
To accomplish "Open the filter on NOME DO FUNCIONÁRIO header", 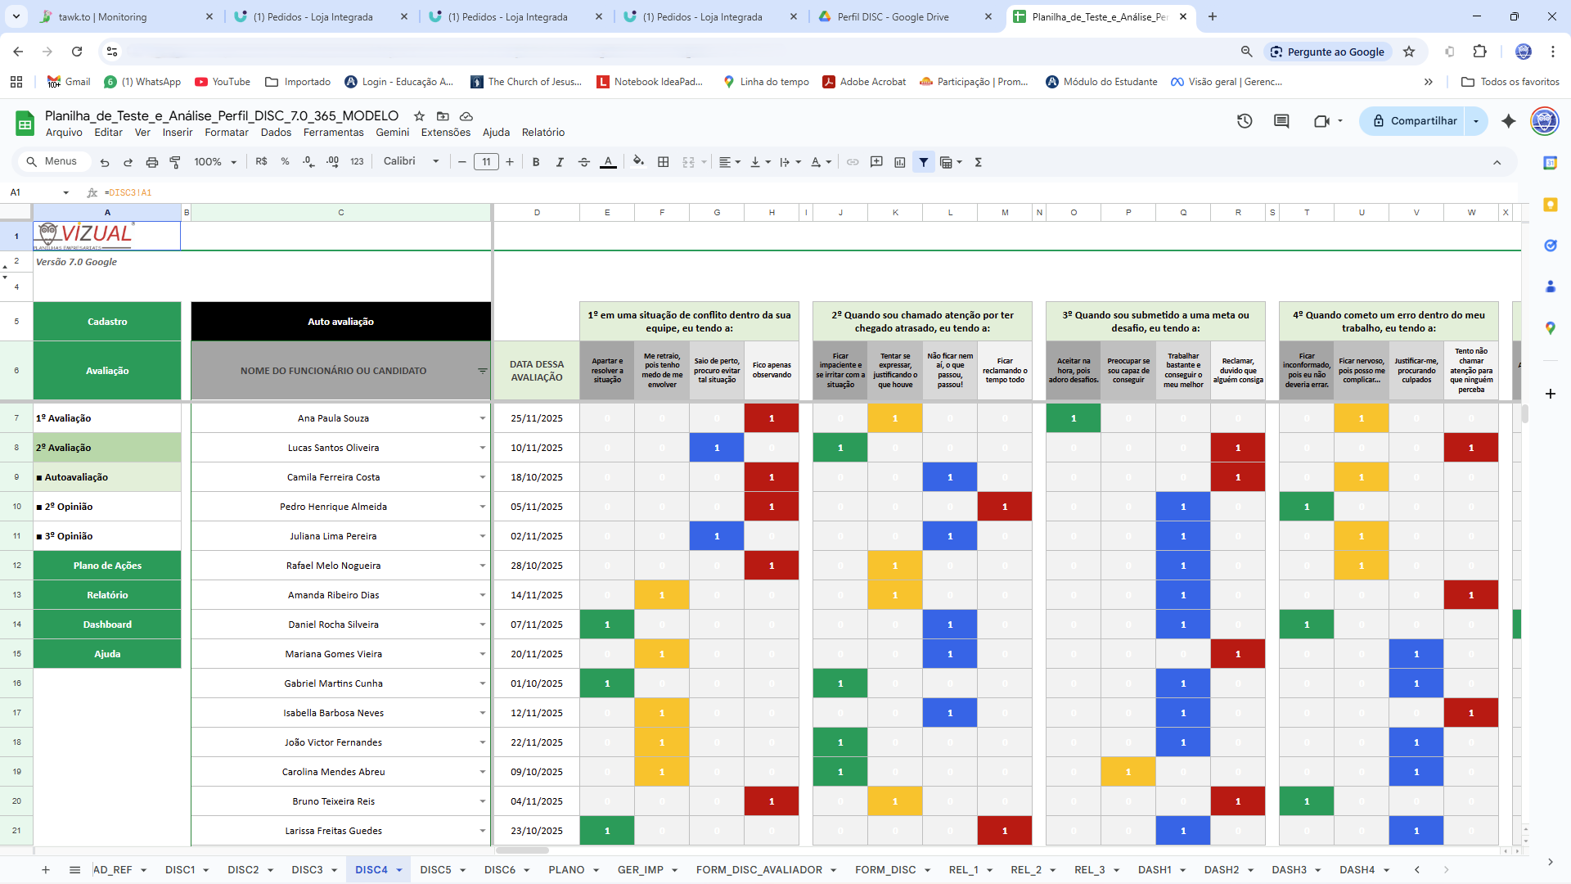I will 483,371.
